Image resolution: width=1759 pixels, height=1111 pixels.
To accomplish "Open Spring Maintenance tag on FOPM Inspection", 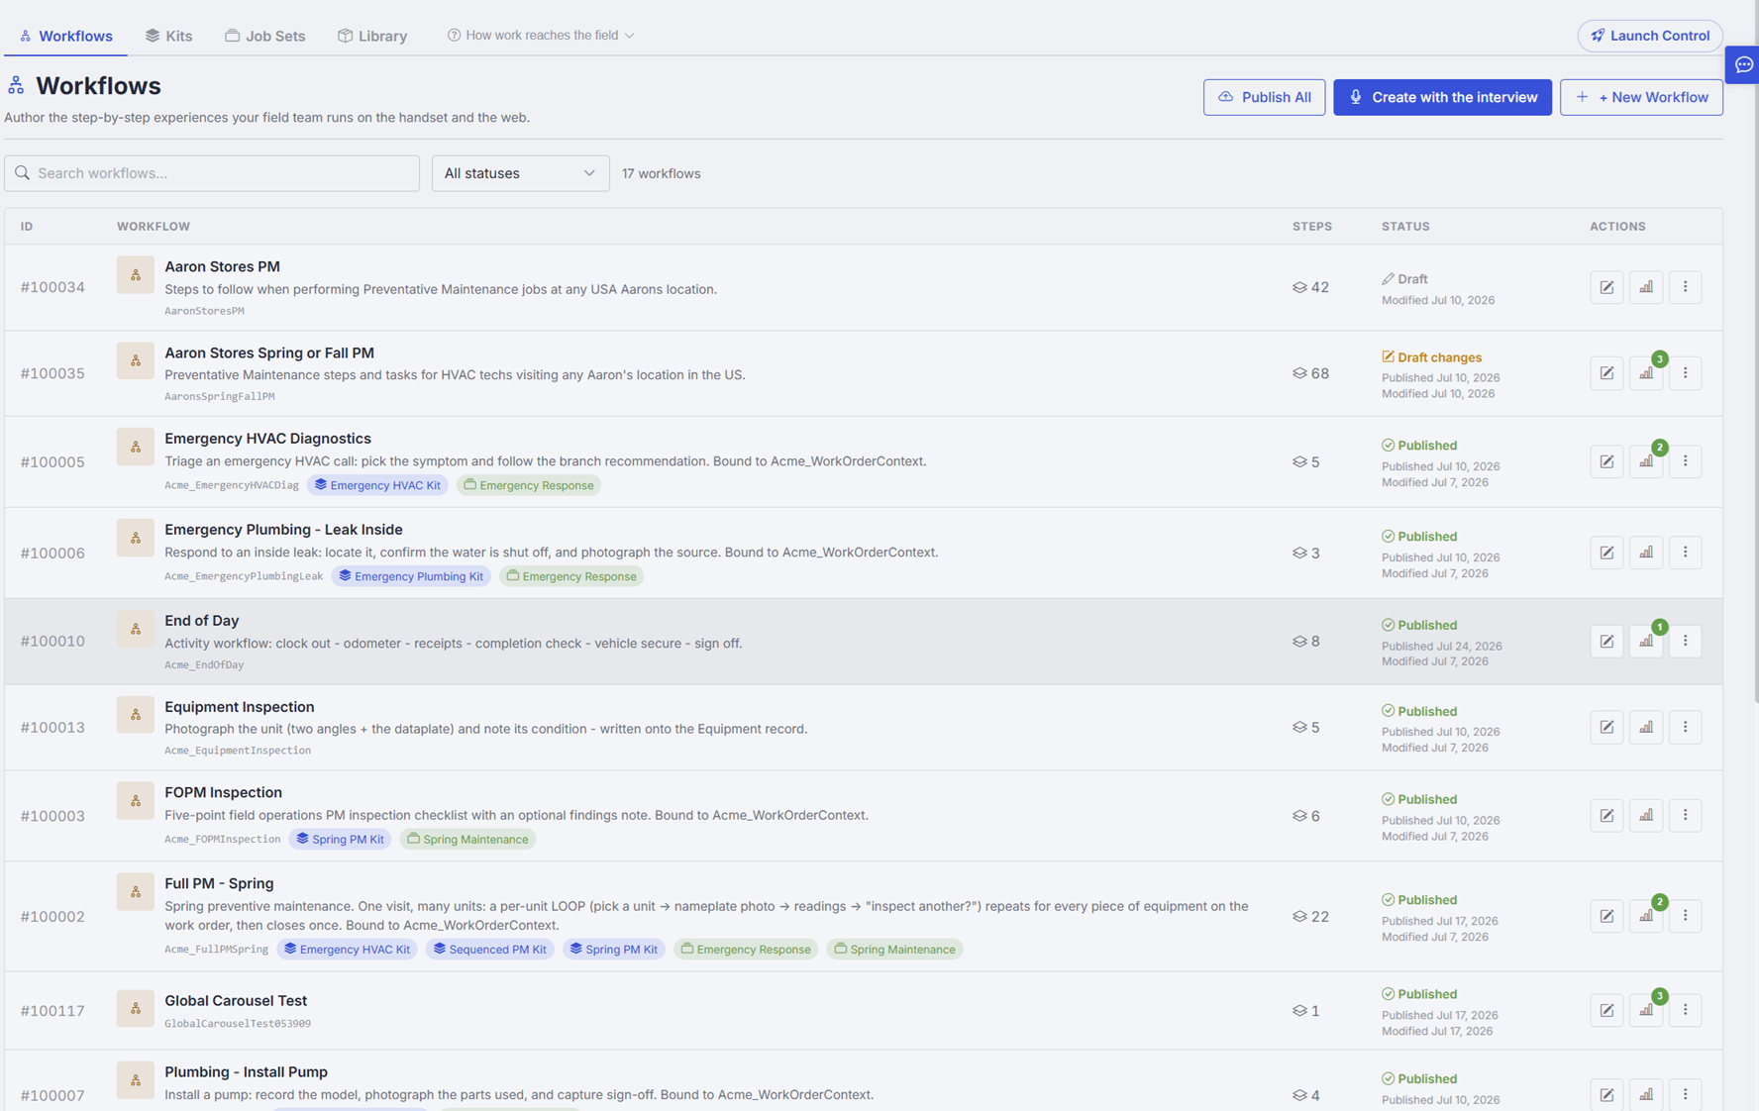I will coord(467,839).
